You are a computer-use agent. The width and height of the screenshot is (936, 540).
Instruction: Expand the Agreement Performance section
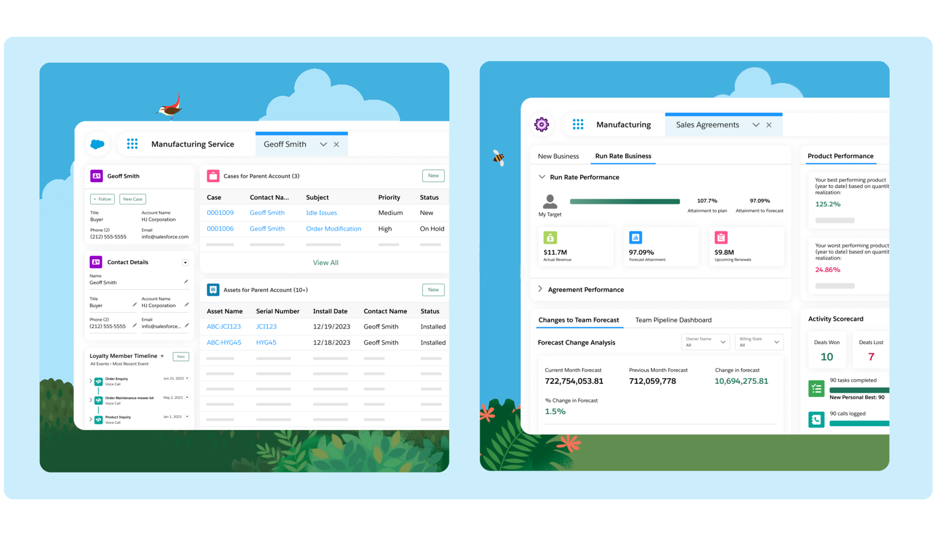(541, 289)
